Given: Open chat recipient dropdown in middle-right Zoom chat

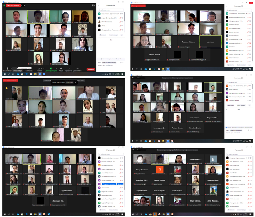Looking at the screenshot, I should pyautogui.click(x=236, y=130).
